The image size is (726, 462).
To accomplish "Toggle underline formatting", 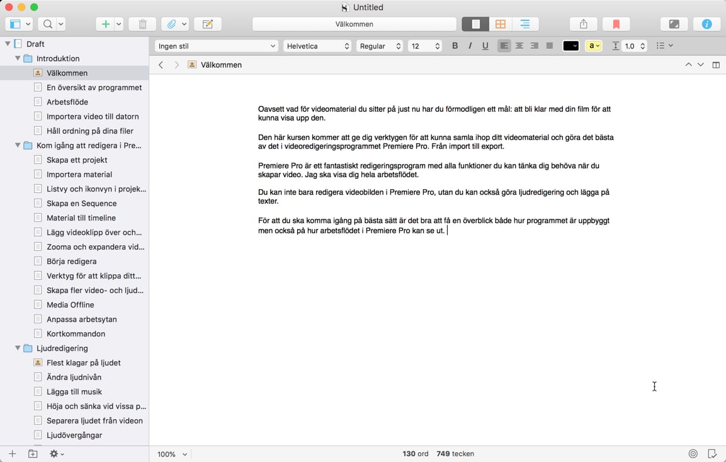I will pyautogui.click(x=485, y=46).
